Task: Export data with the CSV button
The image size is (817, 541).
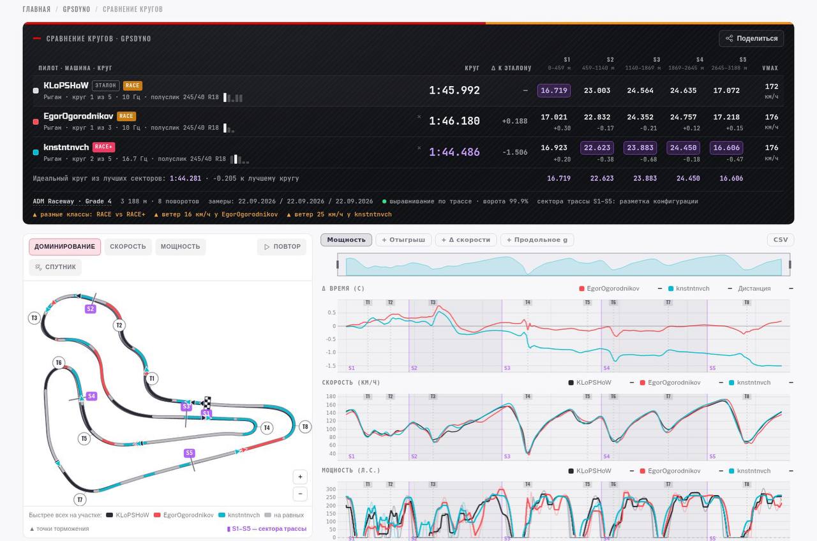Action: tap(781, 240)
